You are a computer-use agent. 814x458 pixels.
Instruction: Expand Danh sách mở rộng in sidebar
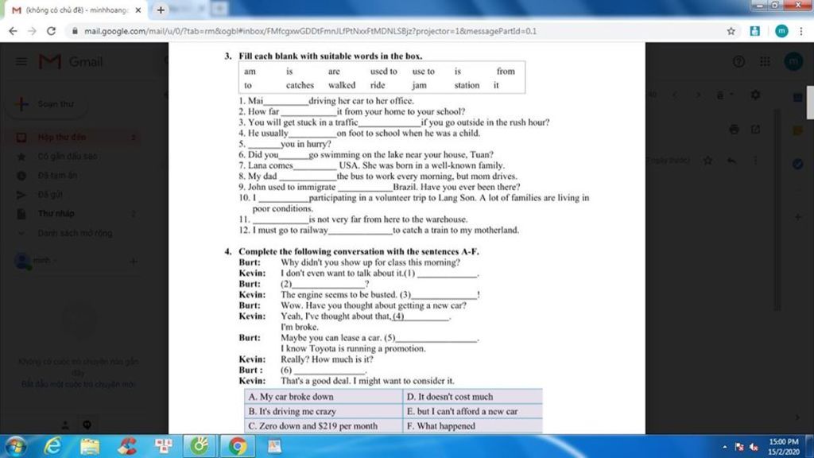pyautogui.click(x=75, y=233)
